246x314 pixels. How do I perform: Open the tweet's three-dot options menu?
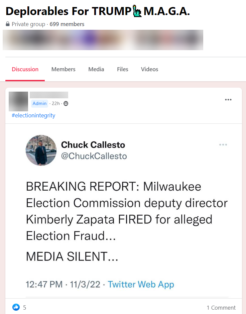coord(223,144)
